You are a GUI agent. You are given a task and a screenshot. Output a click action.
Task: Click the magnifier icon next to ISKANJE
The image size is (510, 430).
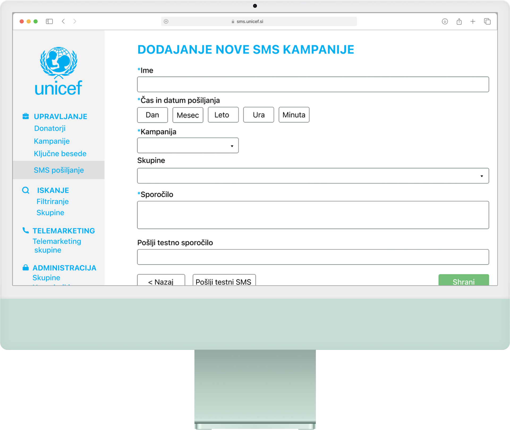(x=26, y=190)
